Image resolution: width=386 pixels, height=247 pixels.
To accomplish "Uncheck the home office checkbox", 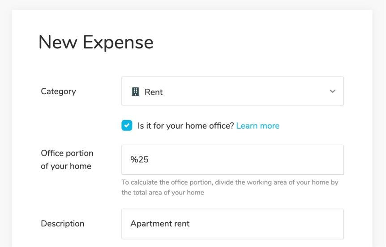I will point(127,126).
